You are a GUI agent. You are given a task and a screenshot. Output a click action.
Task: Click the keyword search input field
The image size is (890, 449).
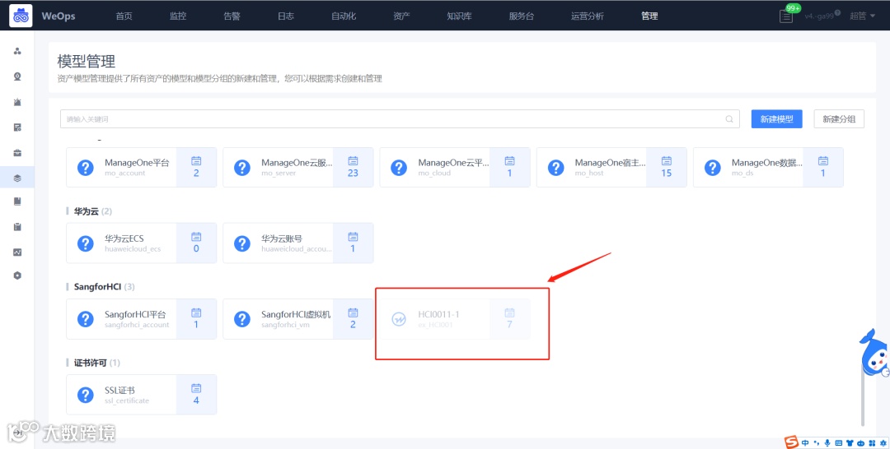tap(400, 119)
